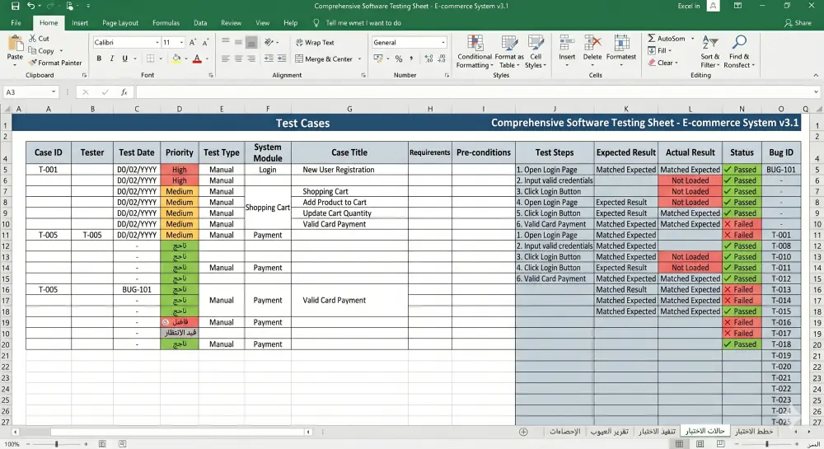Click increase indent icon
The width and height of the screenshot is (824, 449).
coord(282,58)
